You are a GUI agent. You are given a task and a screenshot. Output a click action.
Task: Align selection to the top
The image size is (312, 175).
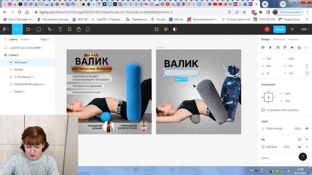pyautogui.click(x=285, y=48)
